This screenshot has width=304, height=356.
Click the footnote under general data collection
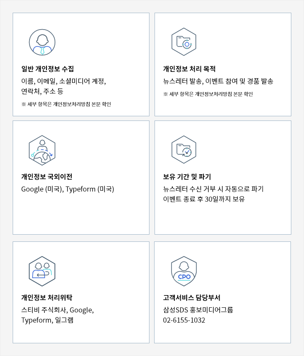[66, 104]
